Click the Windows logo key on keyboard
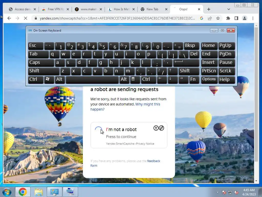Viewport: 262px width, 197px height. coord(49,80)
